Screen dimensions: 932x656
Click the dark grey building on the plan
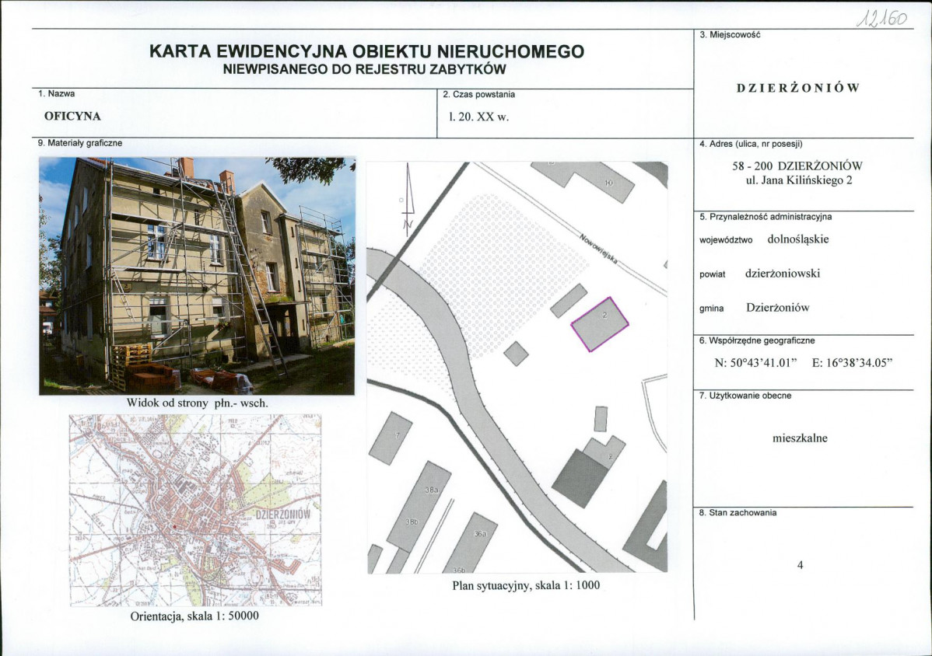pos(580,479)
